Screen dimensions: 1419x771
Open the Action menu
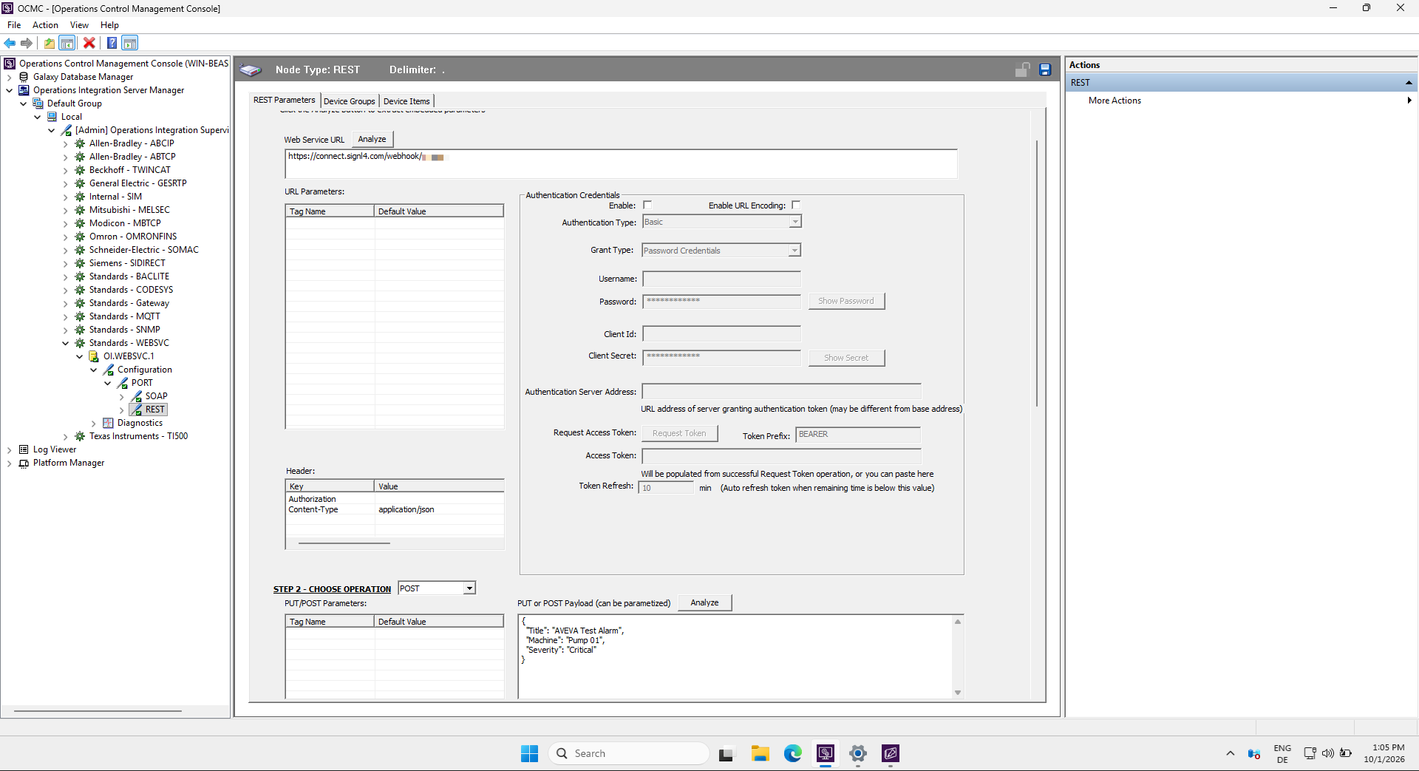(x=45, y=25)
